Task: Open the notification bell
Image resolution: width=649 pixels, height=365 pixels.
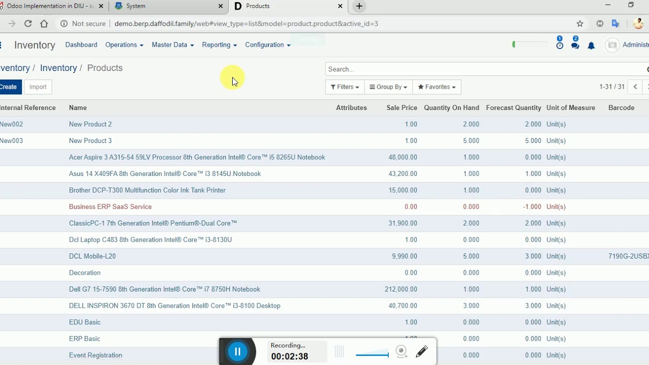Action: (x=591, y=46)
